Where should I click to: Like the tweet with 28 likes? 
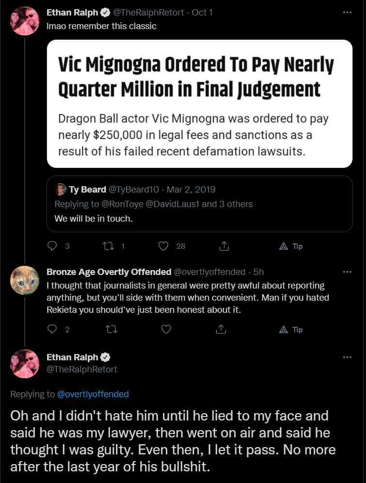tap(163, 246)
